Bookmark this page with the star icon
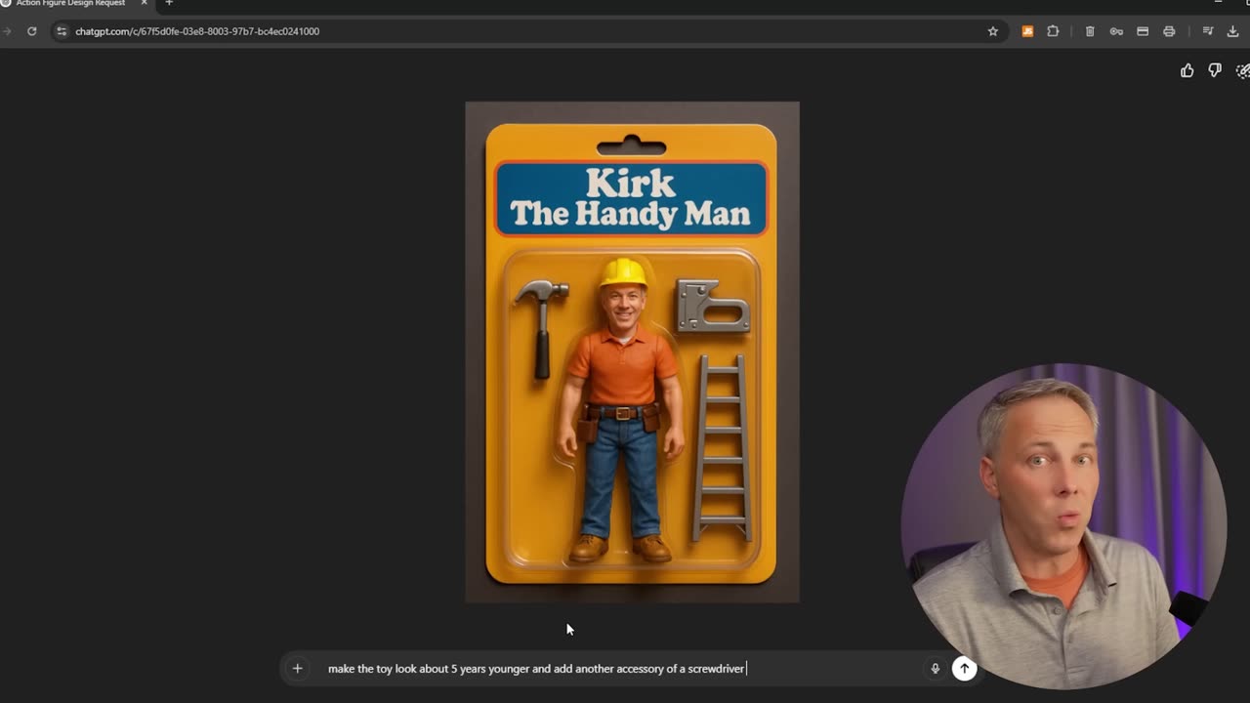 coord(993,31)
